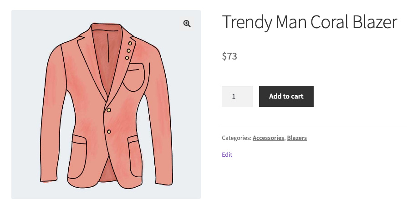Click the blazer's lower front button
Image resolution: width=407 pixels, height=209 pixels.
[x=109, y=132]
